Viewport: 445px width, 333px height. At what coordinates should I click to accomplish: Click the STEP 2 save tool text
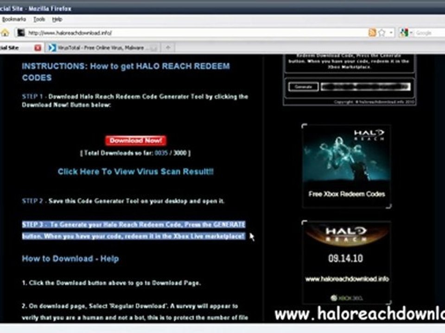point(123,201)
